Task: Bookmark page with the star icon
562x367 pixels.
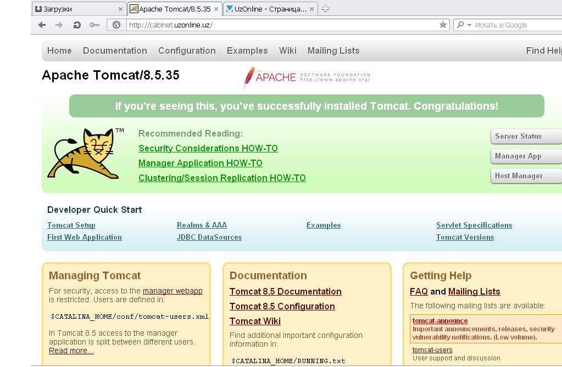Action: [x=443, y=25]
